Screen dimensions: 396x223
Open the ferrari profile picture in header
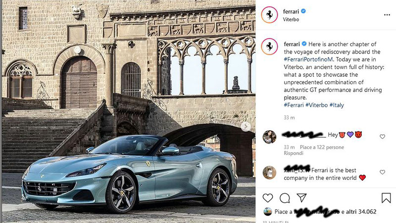click(269, 15)
